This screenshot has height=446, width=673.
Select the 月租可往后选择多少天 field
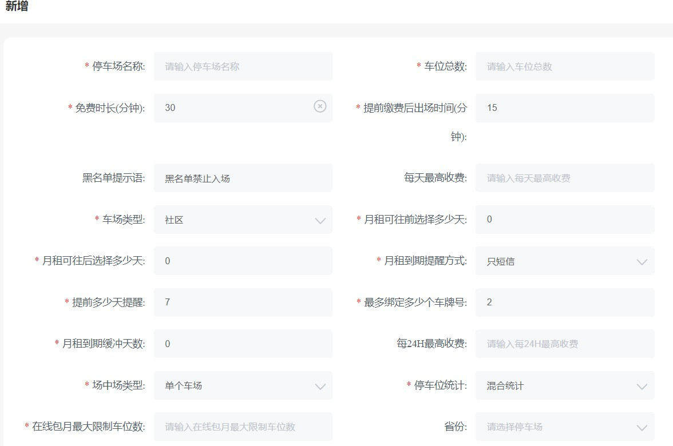click(x=243, y=261)
